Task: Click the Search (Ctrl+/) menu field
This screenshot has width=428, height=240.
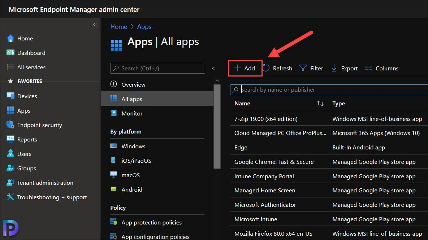Action: coord(157,68)
